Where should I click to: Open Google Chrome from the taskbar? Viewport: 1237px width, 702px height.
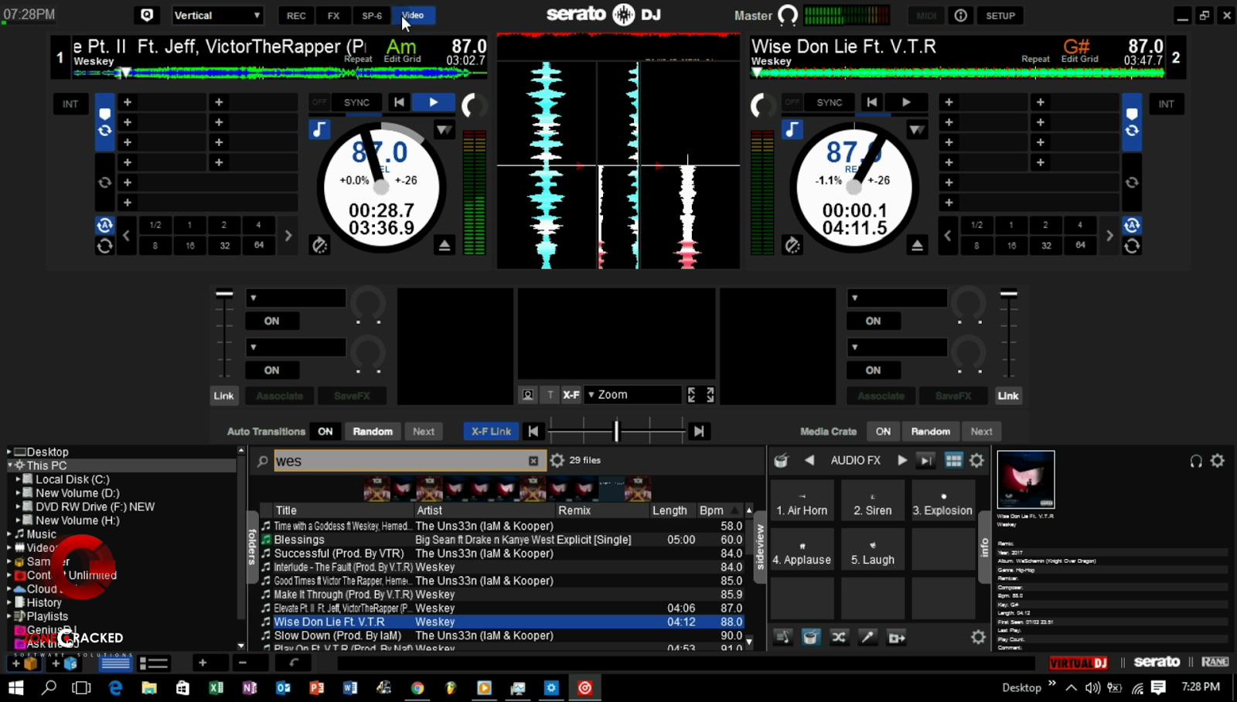[x=417, y=687]
